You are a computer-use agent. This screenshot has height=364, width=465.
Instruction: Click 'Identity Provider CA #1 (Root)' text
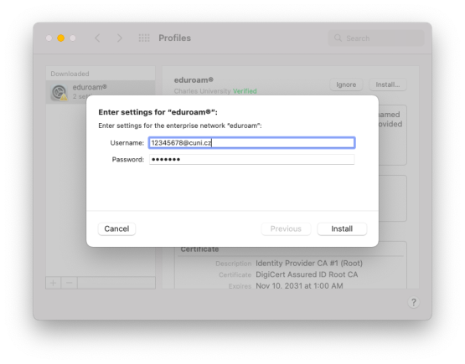click(309, 264)
